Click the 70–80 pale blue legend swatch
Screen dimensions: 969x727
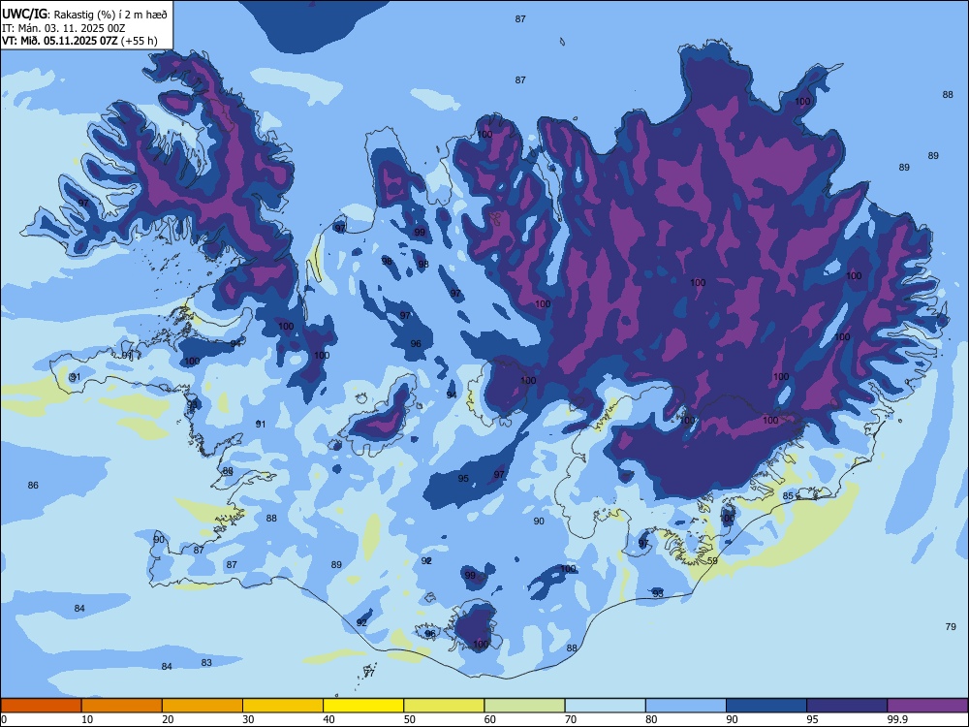click(605, 706)
